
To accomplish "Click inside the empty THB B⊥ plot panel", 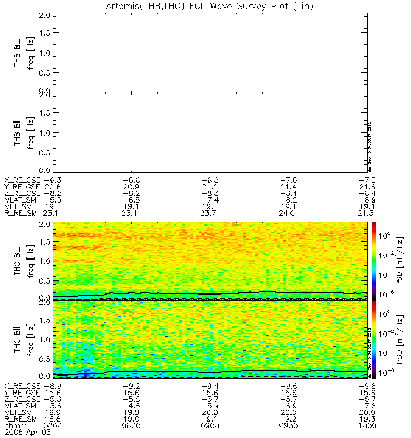I will tap(210, 53).
